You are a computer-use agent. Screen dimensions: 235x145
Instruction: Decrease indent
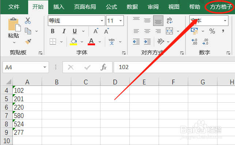(136, 42)
